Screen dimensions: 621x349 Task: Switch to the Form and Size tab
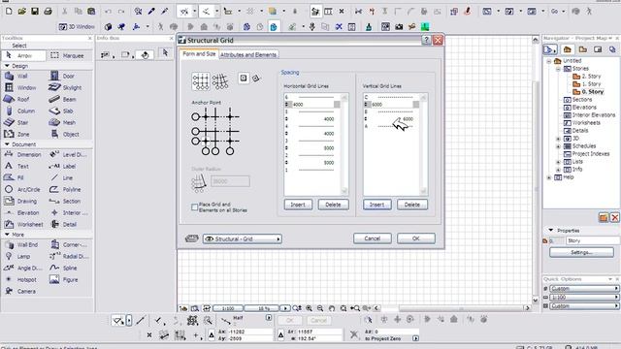click(199, 54)
